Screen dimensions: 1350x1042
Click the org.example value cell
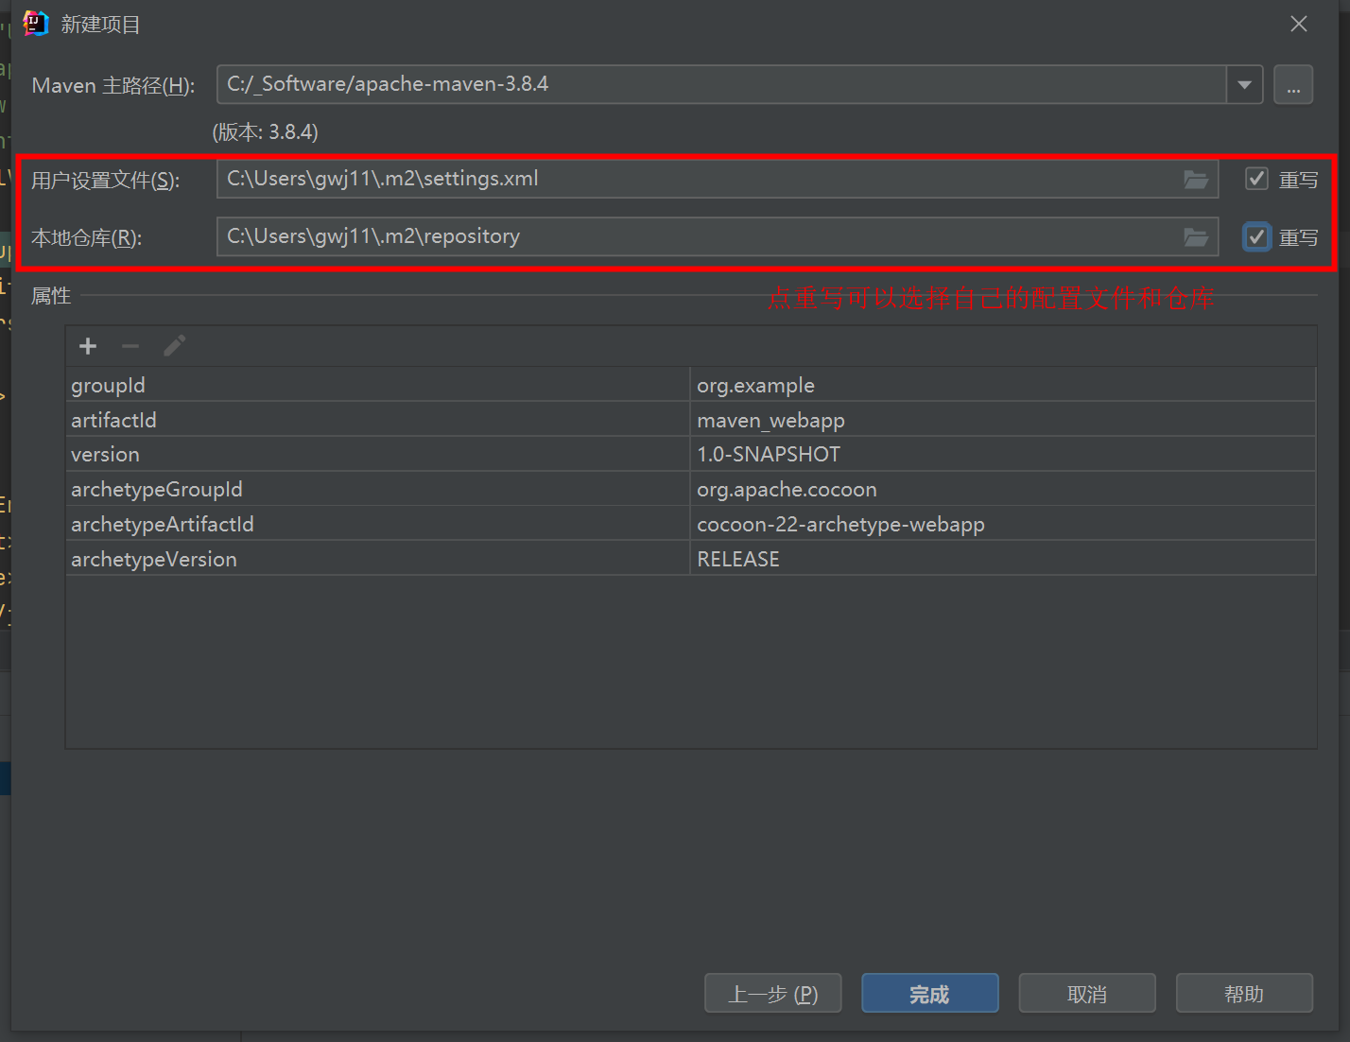pyautogui.click(x=1003, y=385)
